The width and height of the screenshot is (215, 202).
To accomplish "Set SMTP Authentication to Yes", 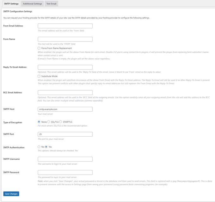I will coord(46,147).
